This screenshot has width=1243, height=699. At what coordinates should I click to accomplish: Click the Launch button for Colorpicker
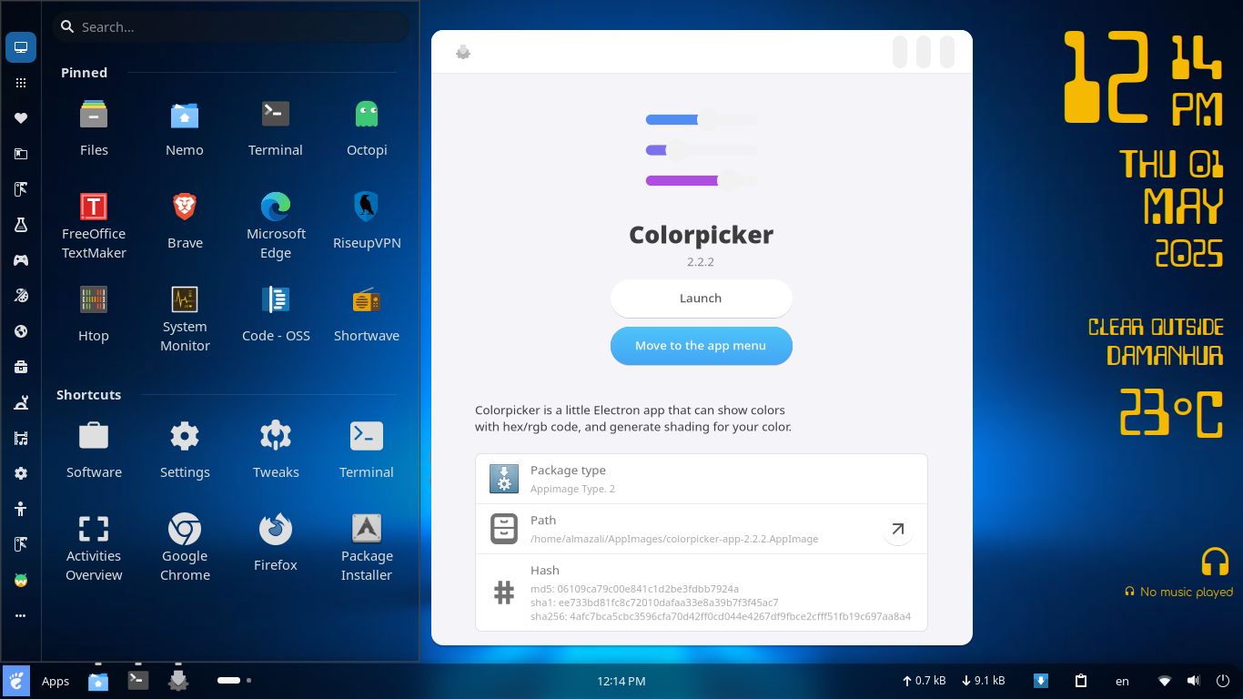[702, 299]
